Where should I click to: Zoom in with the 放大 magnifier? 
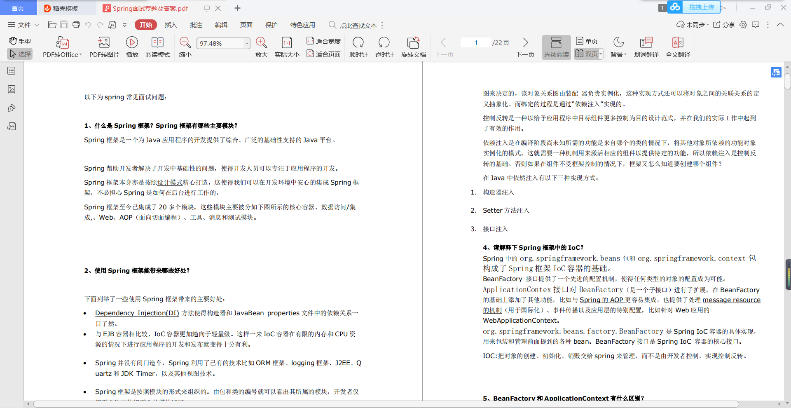(261, 47)
